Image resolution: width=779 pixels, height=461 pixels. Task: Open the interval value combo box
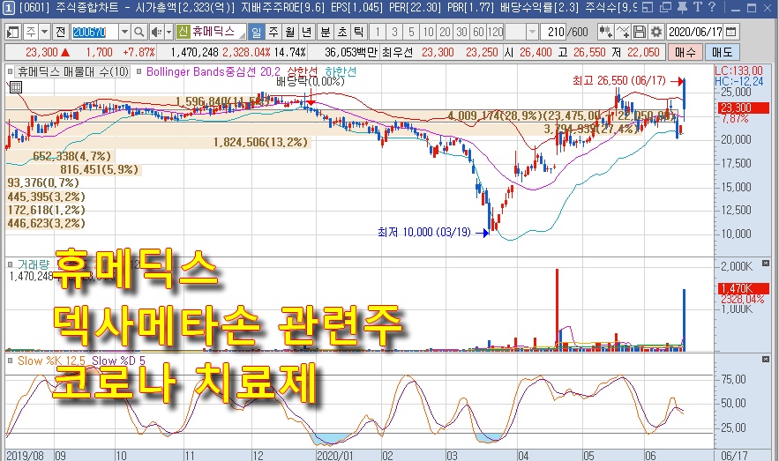[x=521, y=33]
